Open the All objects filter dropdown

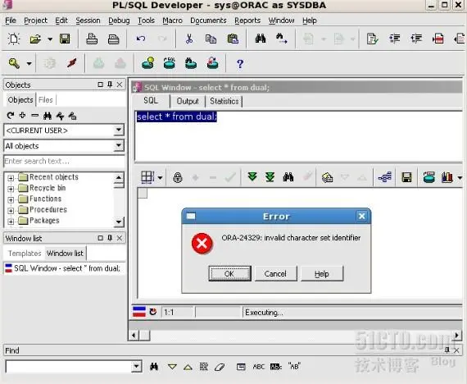coord(119,145)
